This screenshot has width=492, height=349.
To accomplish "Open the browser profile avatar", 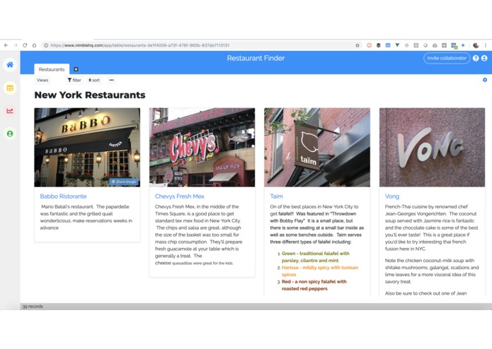I will click(x=476, y=45).
